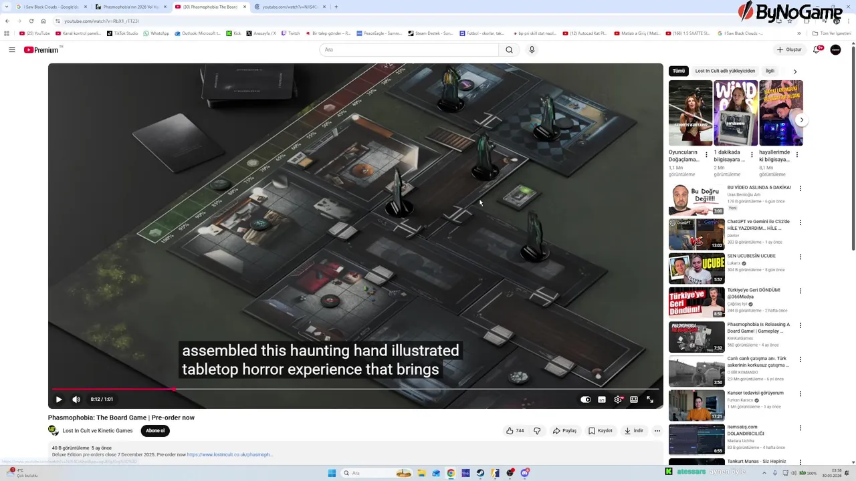Download the video with İndir
Image resolution: width=856 pixels, height=481 pixels.
[634, 431]
